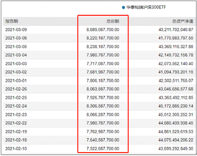Click the blue legend dot for 华泰柏瑞沪深300ETF
The image size is (197, 156).
[x=123, y=8]
